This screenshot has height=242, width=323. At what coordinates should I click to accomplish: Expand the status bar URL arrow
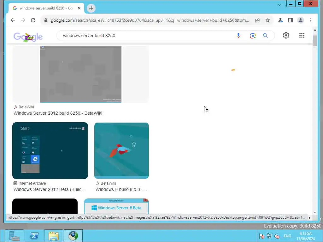click(309, 217)
